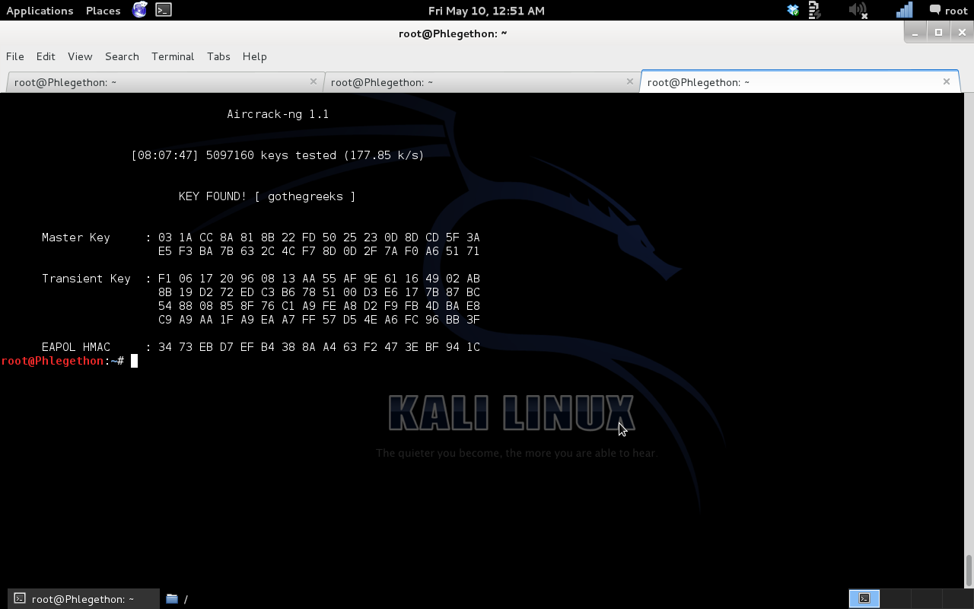Viewport: 974px width, 609px height.
Task: Switch to the first terminal tab
Action: 164,82
